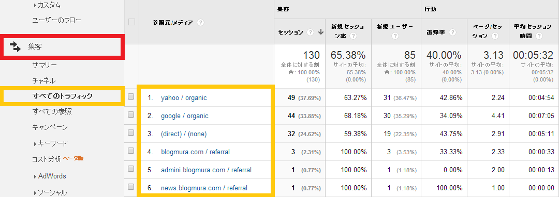Expand the キーワード section in sidebar
Image resolution: width=559 pixels, height=197 pixels.
click(x=51, y=143)
